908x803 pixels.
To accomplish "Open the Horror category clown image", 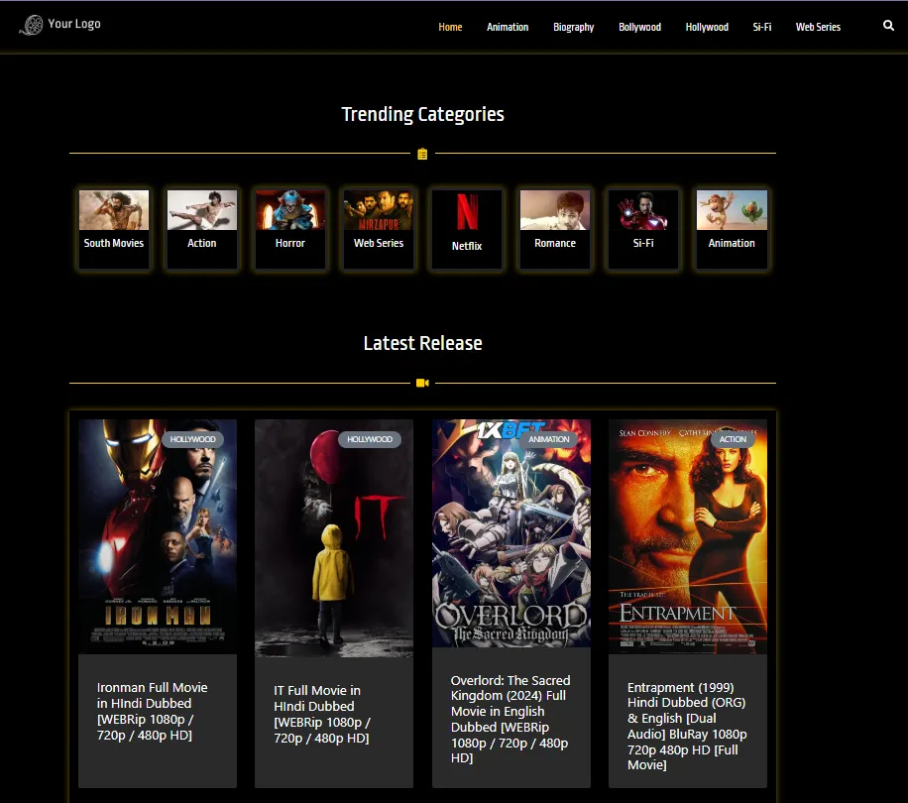I will (290, 210).
